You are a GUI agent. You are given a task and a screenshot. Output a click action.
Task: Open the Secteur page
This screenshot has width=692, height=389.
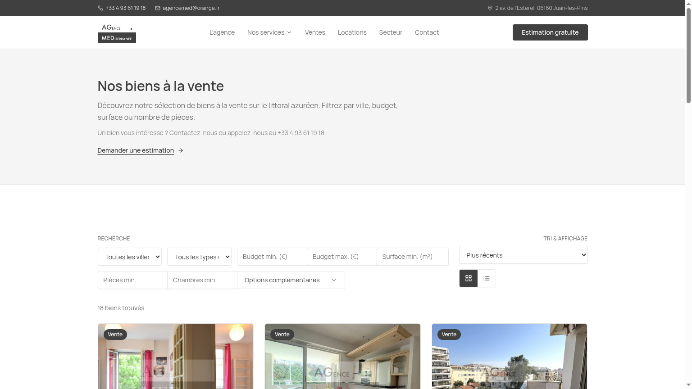391,32
